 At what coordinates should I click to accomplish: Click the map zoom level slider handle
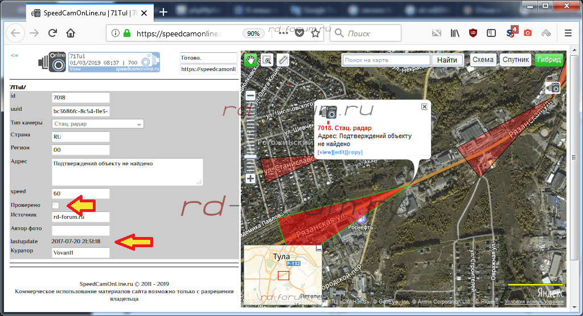tap(250, 156)
